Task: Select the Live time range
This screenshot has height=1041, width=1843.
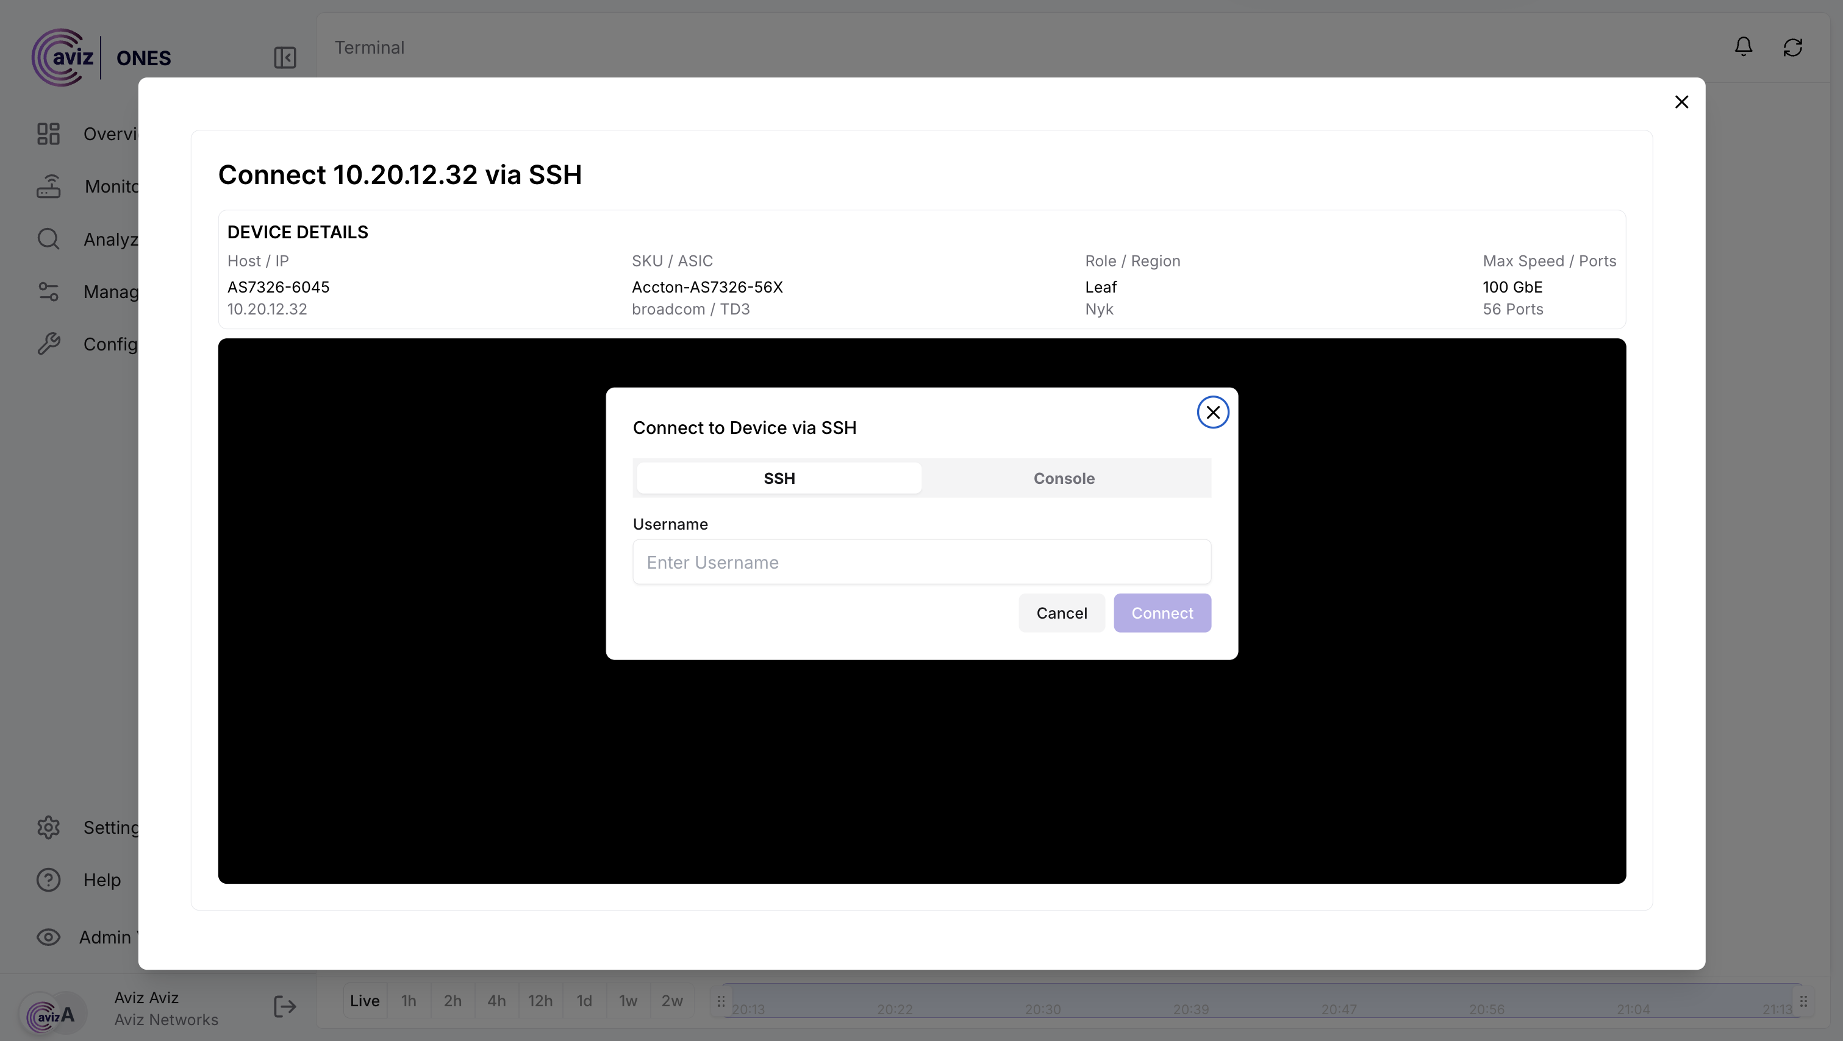Action: [x=364, y=1001]
